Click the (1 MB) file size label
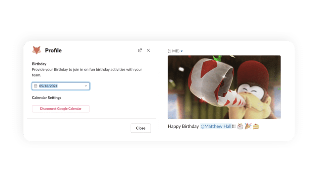 click(173, 51)
